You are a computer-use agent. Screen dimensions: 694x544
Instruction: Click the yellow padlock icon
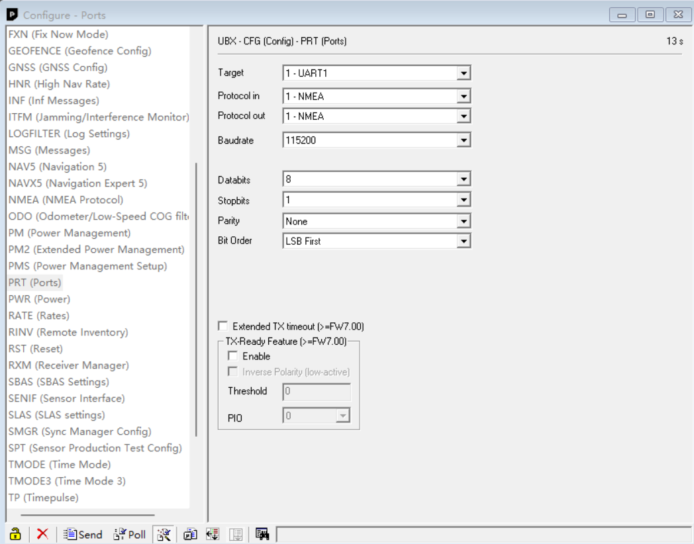point(15,534)
